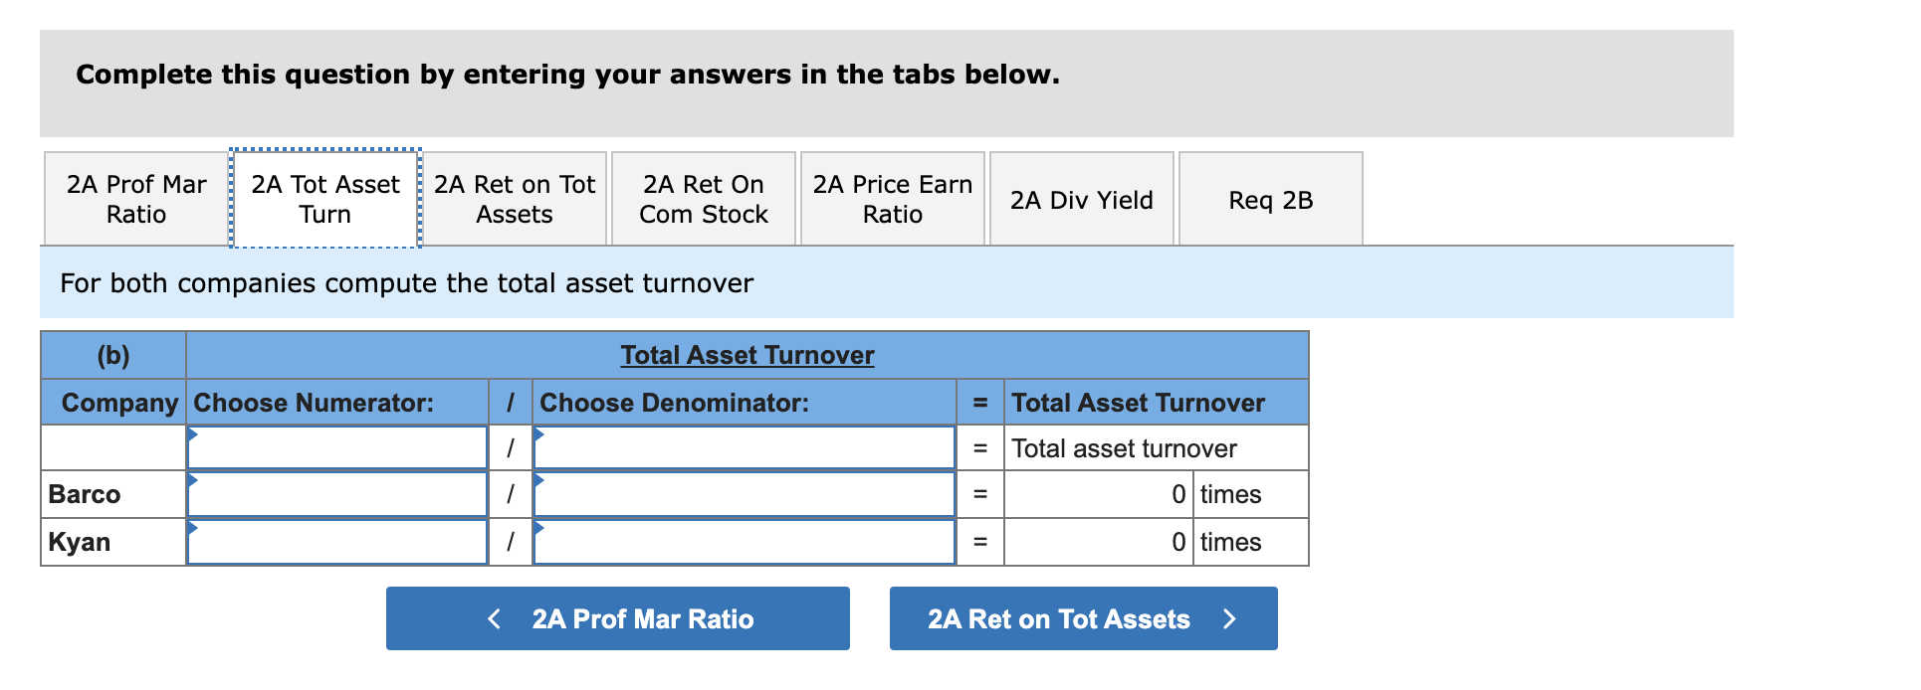Image resolution: width=1921 pixels, height=690 pixels.
Task: Click the 2A Ret on Tot Assets forward button
Action: [1083, 618]
